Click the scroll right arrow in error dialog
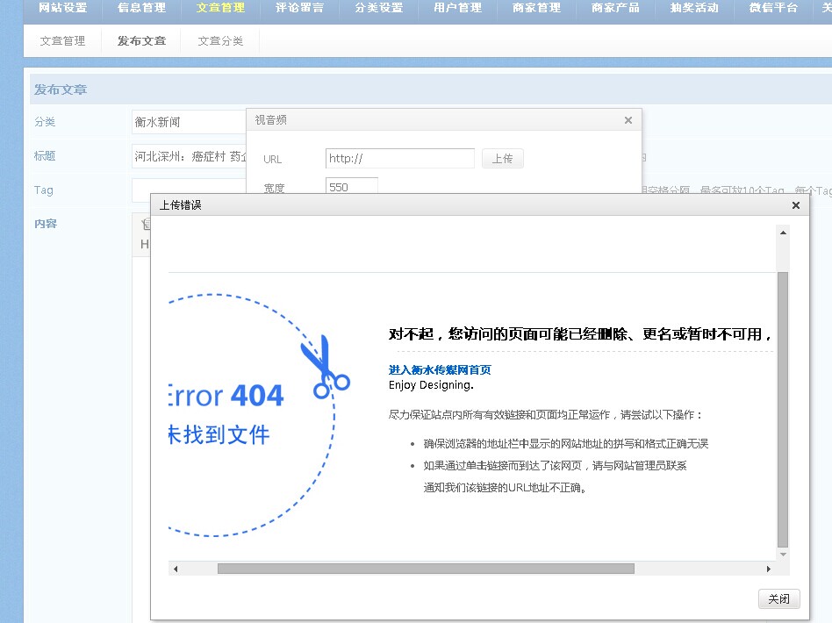The height and width of the screenshot is (623, 832). click(x=769, y=569)
